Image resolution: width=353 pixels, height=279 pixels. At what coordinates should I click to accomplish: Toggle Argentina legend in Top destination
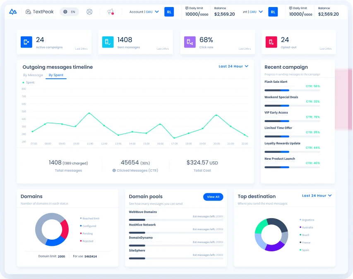[x=307, y=220]
